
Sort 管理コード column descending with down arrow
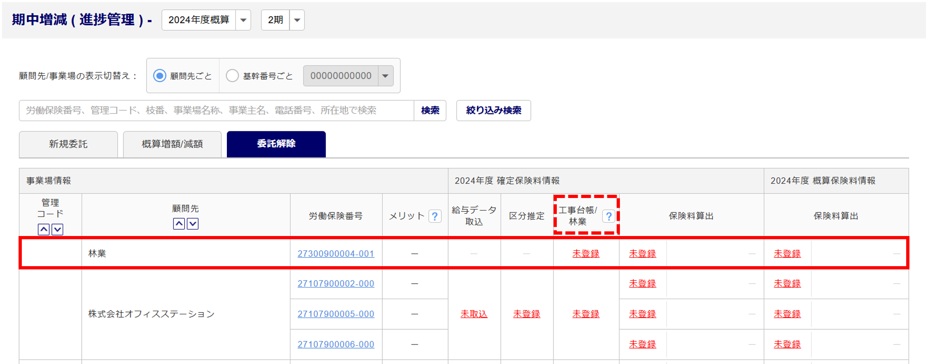tap(57, 229)
